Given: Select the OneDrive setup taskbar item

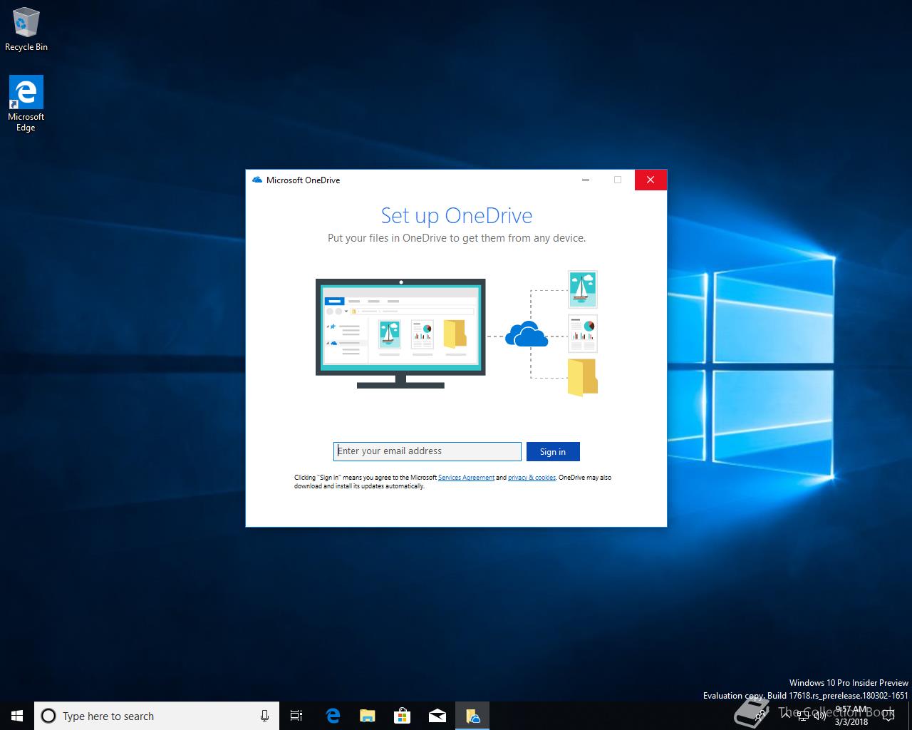Looking at the screenshot, I should point(472,716).
